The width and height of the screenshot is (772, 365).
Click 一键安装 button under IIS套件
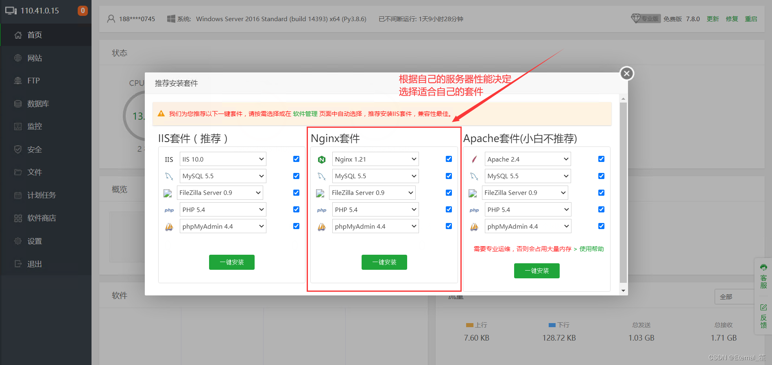(232, 262)
